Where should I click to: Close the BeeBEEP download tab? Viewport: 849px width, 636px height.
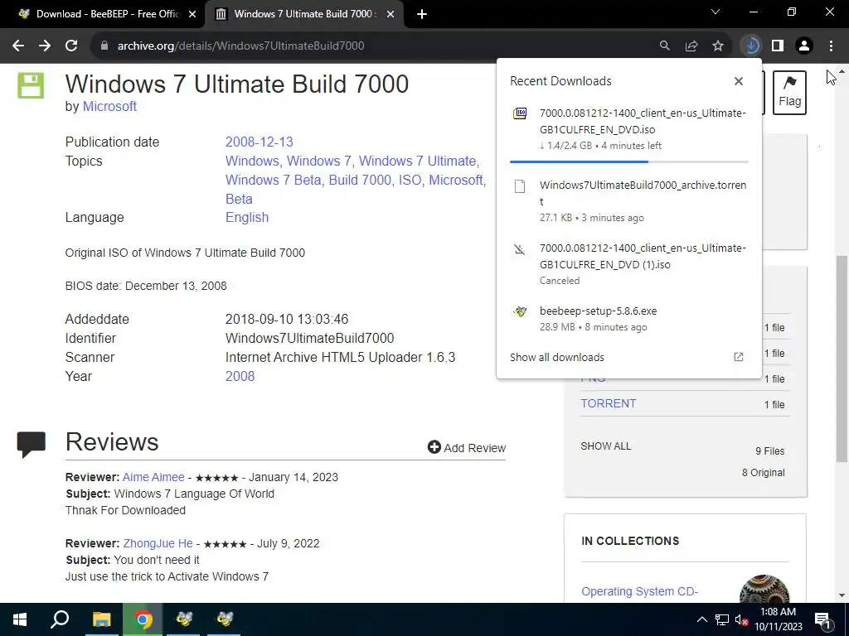[192, 15]
